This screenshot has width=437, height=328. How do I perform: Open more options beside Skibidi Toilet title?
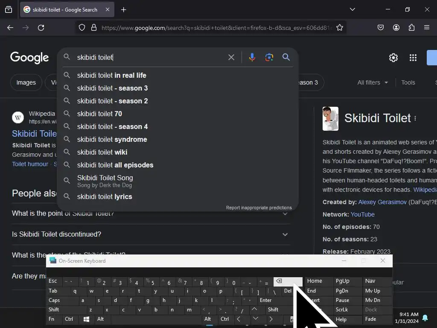pyautogui.click(x=415, y=119)
